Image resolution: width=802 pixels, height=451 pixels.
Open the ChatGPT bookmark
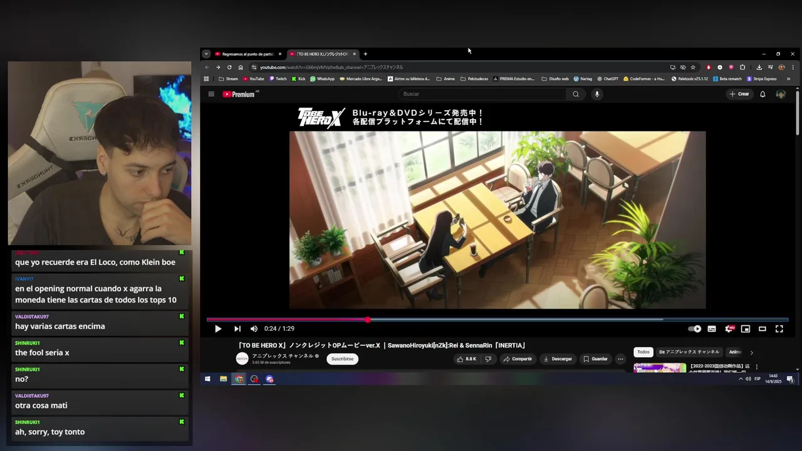(x=608, y=79)
